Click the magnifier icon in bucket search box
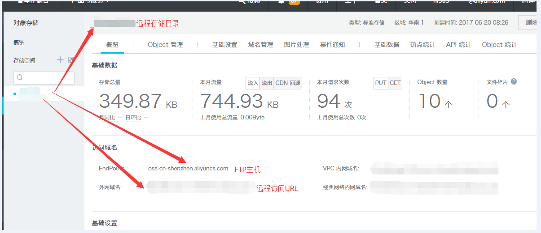Screen dimensions: 541x233 point(20,77)
